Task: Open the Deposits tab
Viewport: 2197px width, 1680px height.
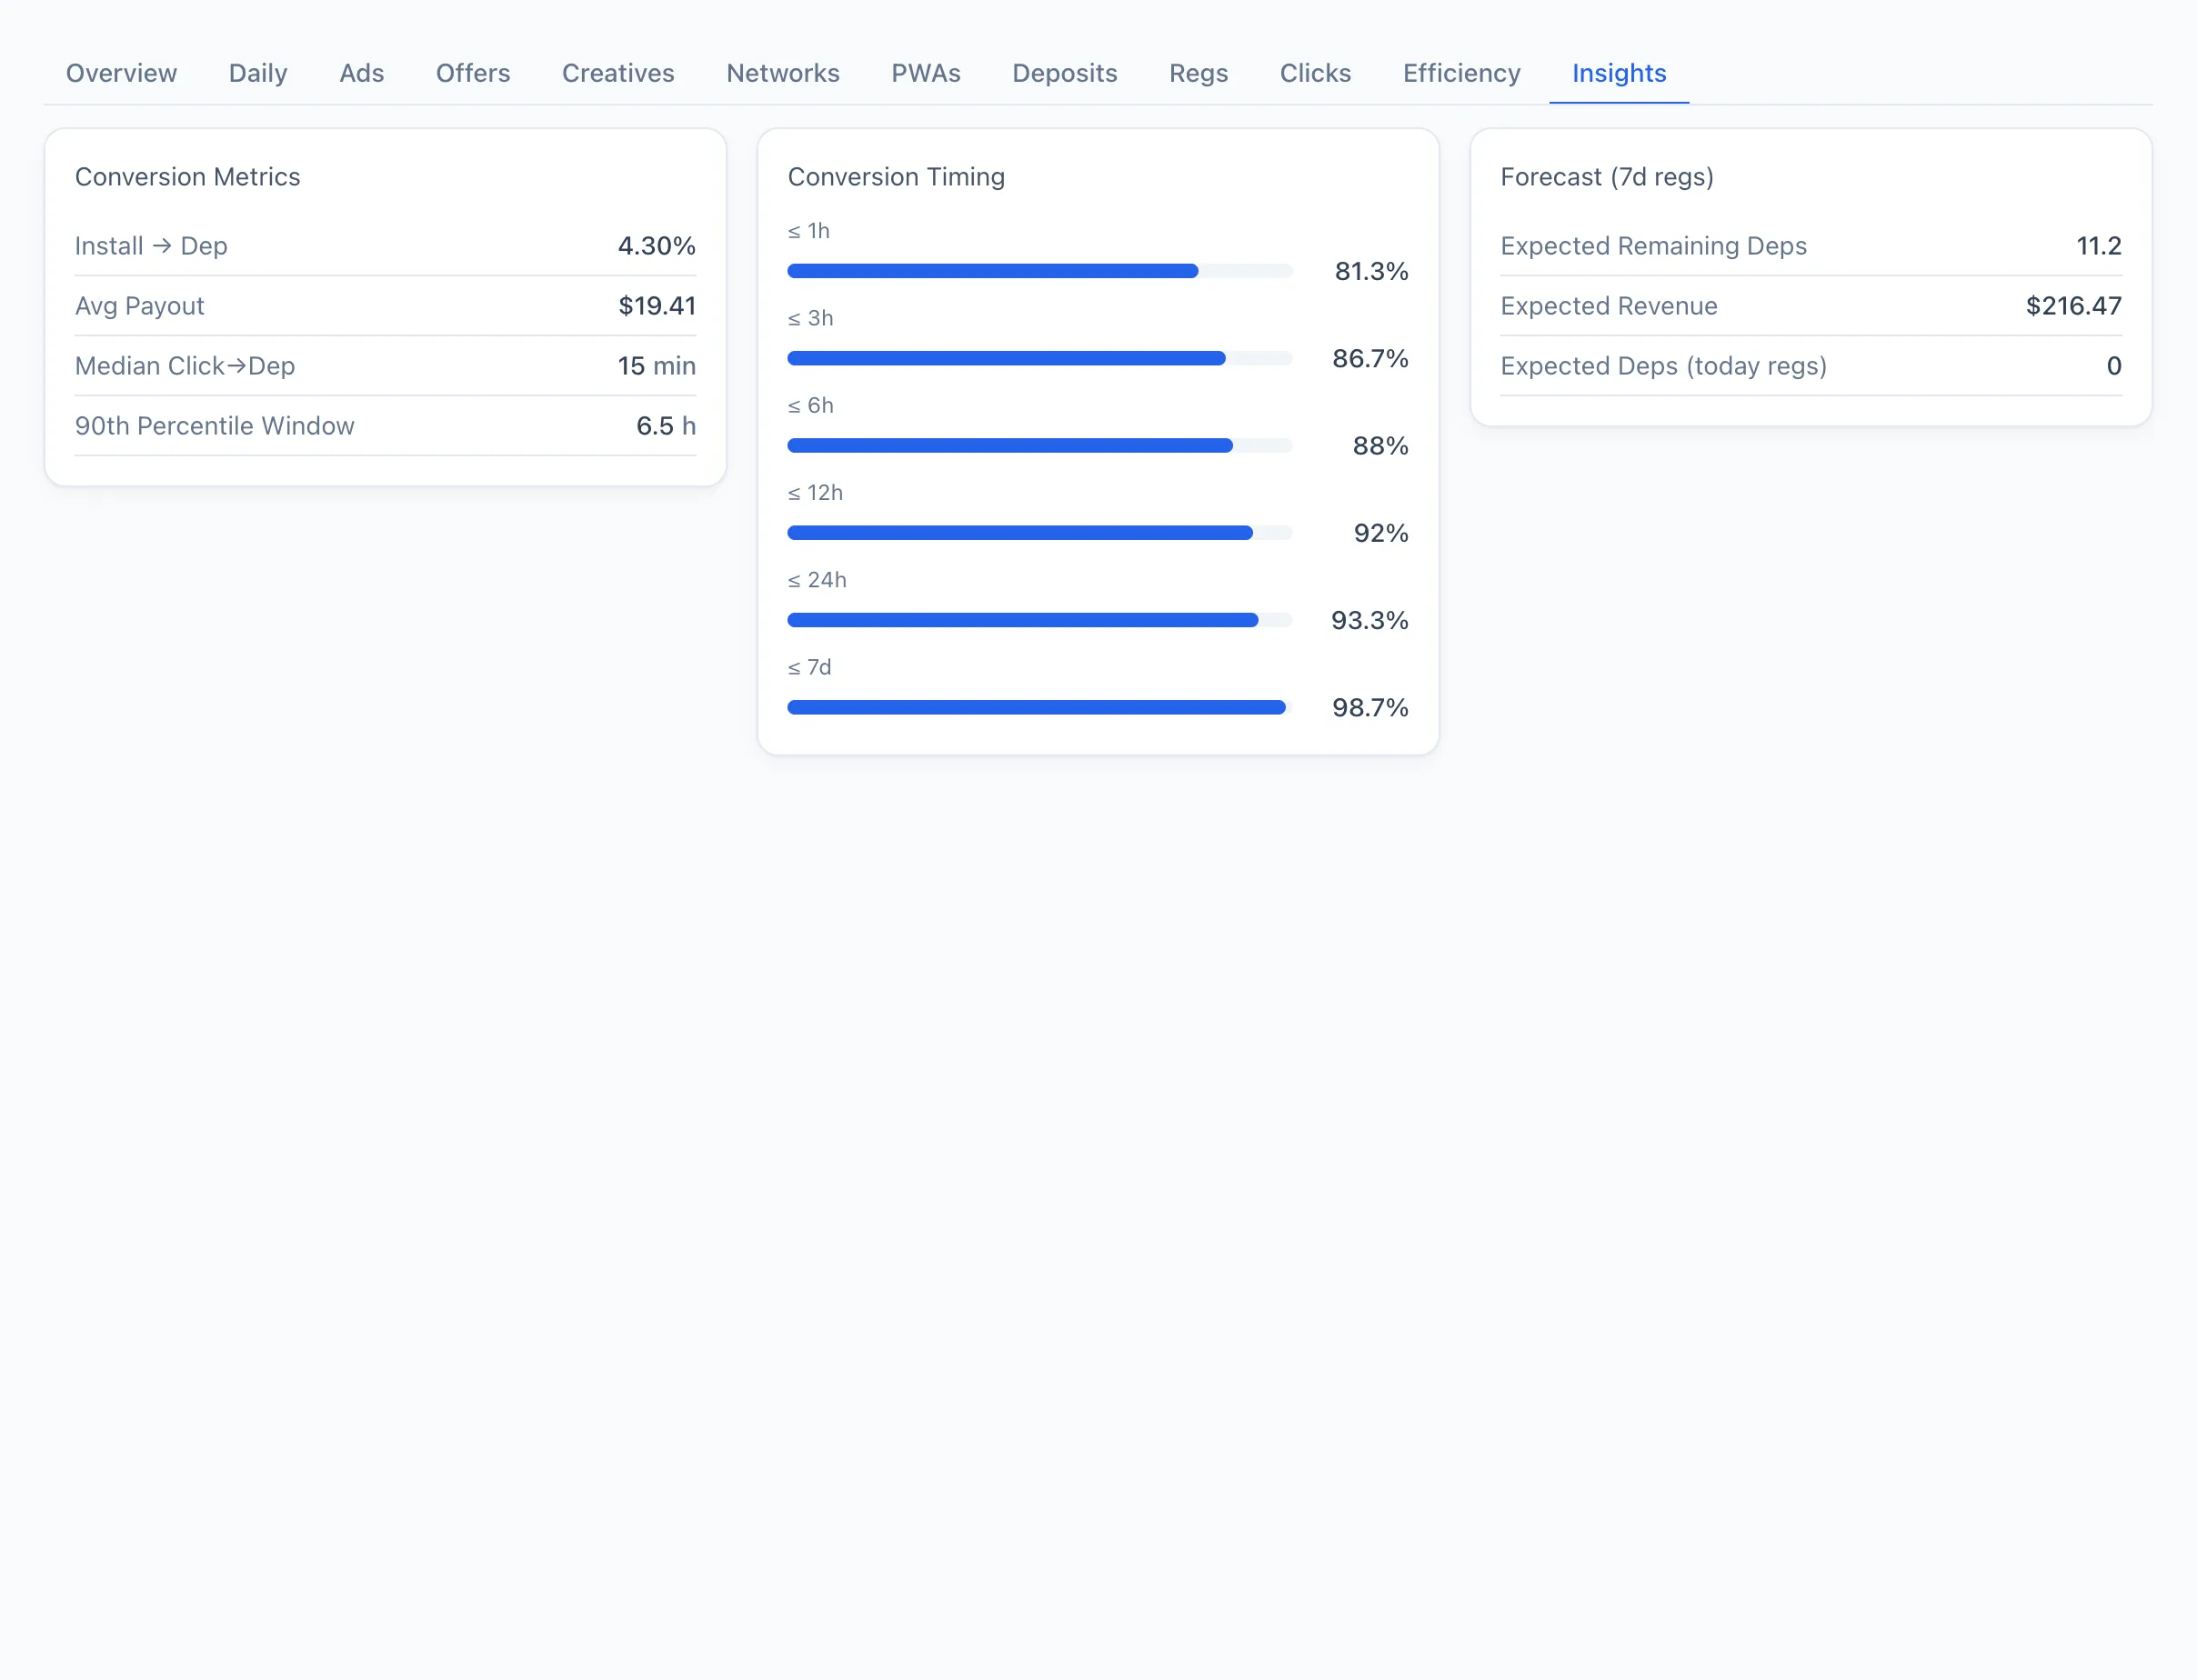Action: 1065,73
